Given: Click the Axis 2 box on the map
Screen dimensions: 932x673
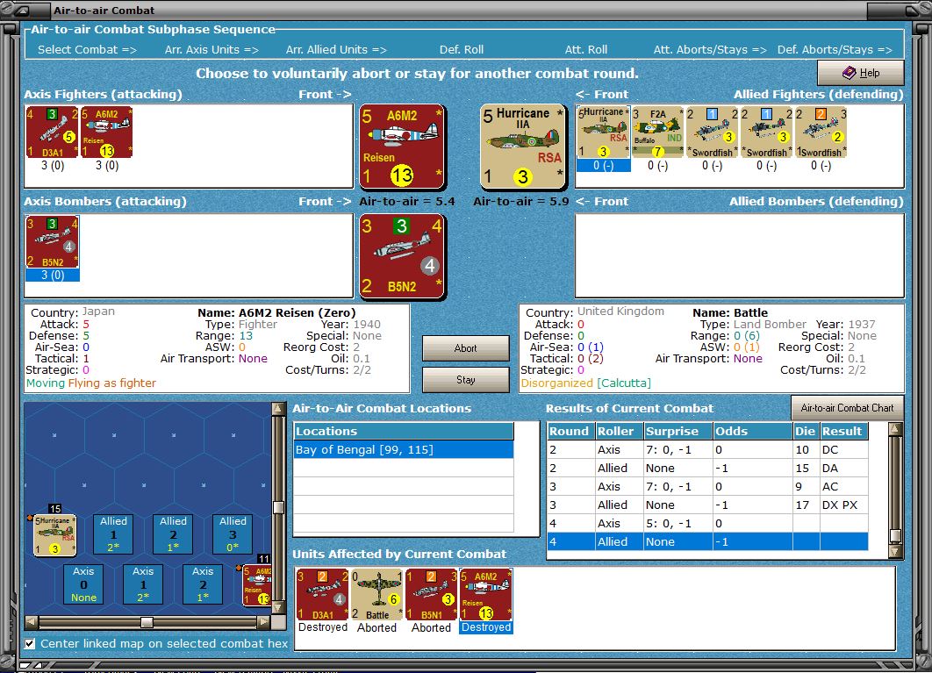Looking at the screenshot, I should click(203, 584).
